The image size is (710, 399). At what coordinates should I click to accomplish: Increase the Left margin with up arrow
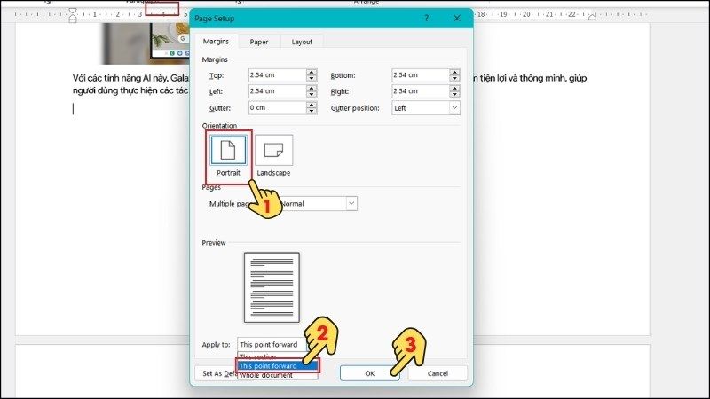point(311,88)
